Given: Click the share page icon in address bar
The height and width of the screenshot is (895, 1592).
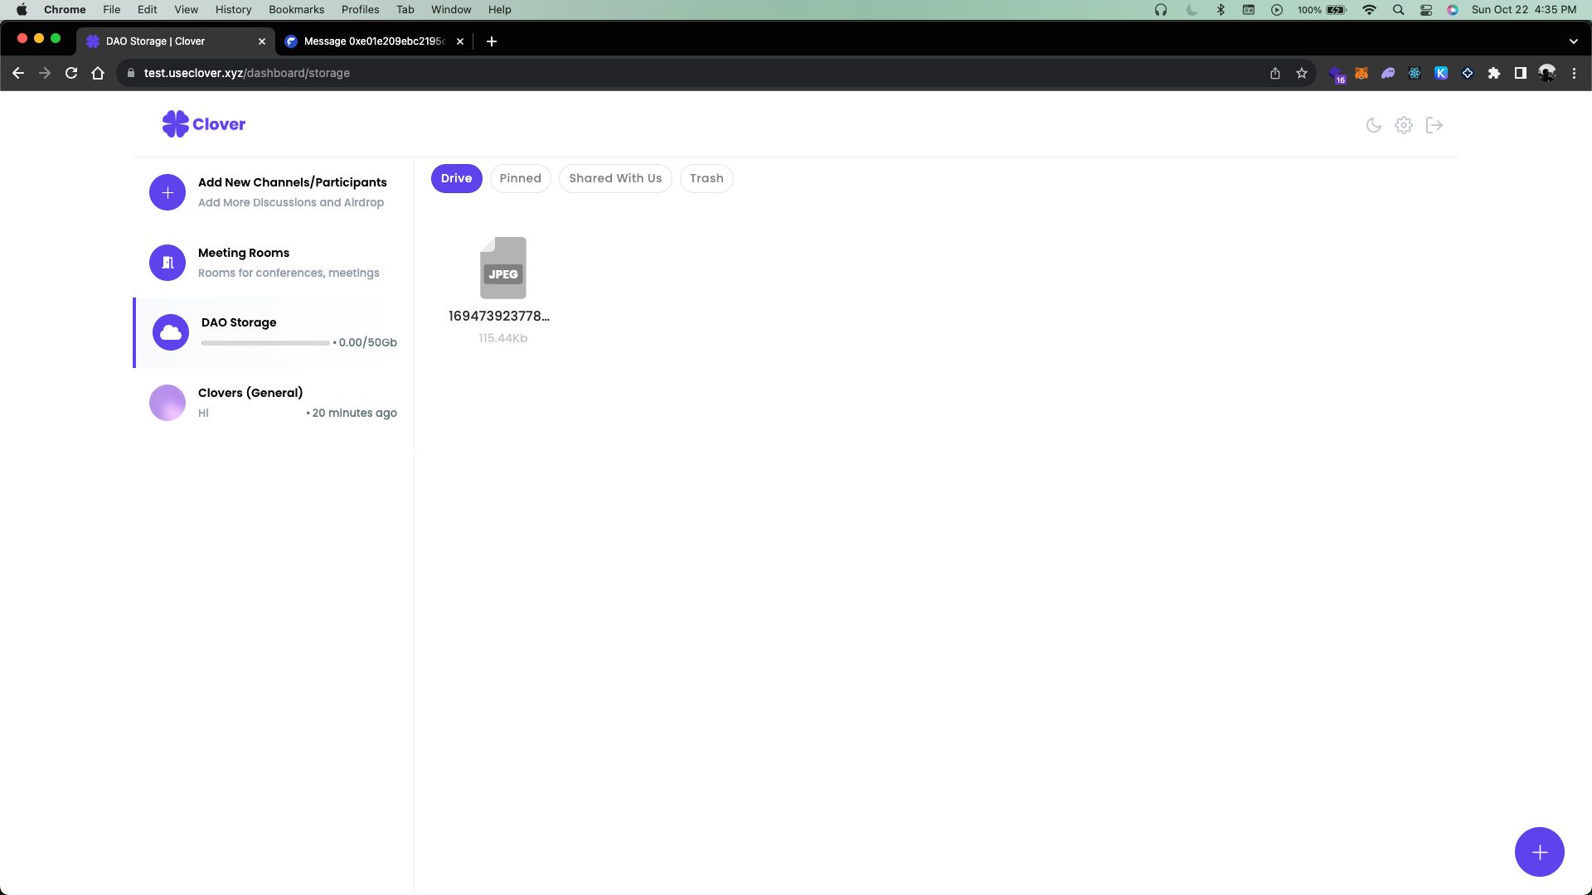Looking at the screenshot, I should (1275, 73).
